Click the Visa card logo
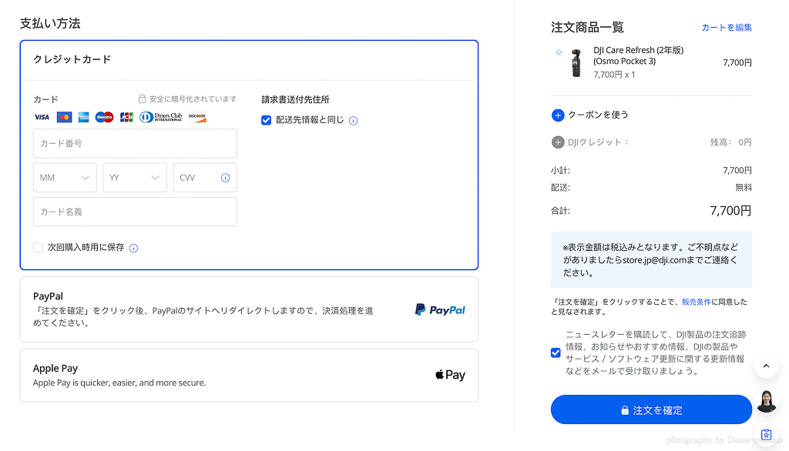789x451 pixels. [42, 117]
